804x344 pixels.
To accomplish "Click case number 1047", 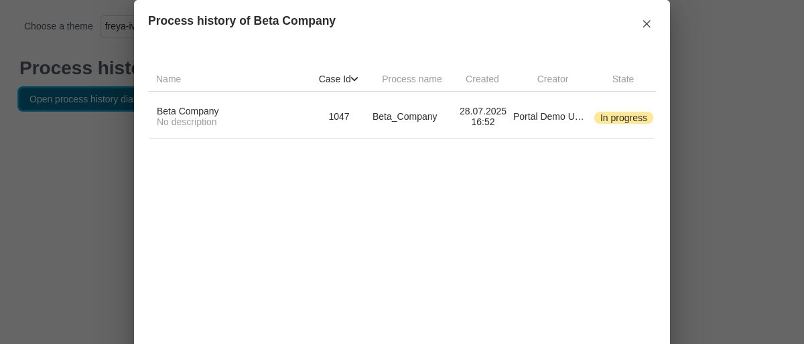I will pos(338,116).
